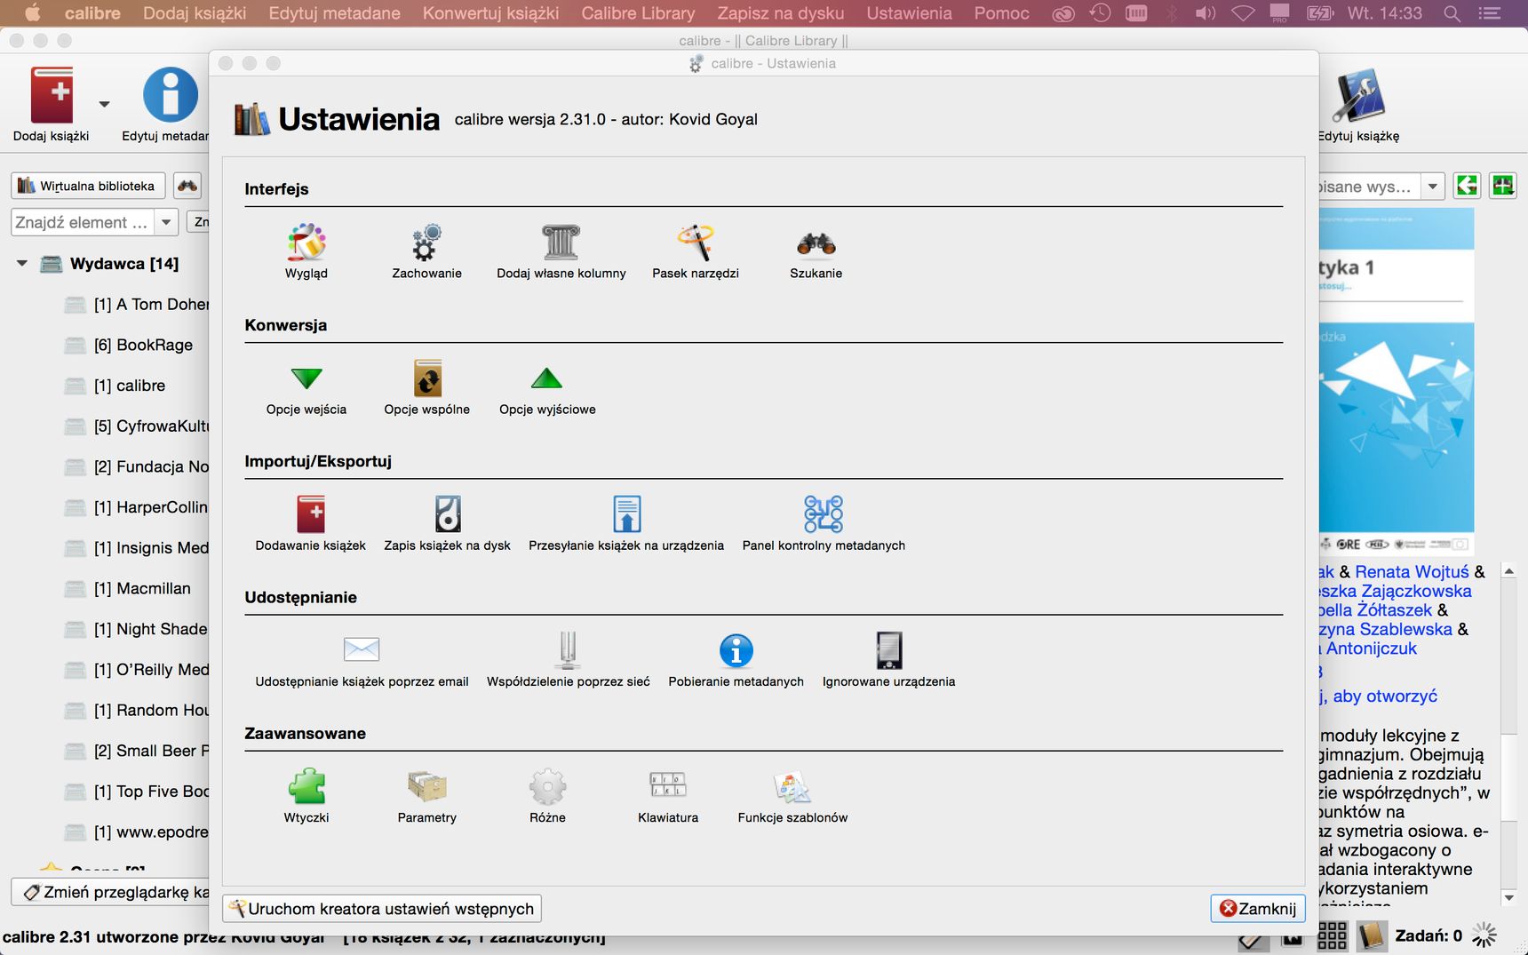Open Udostępnianie książek poprzez email

[x=362, y=660]
